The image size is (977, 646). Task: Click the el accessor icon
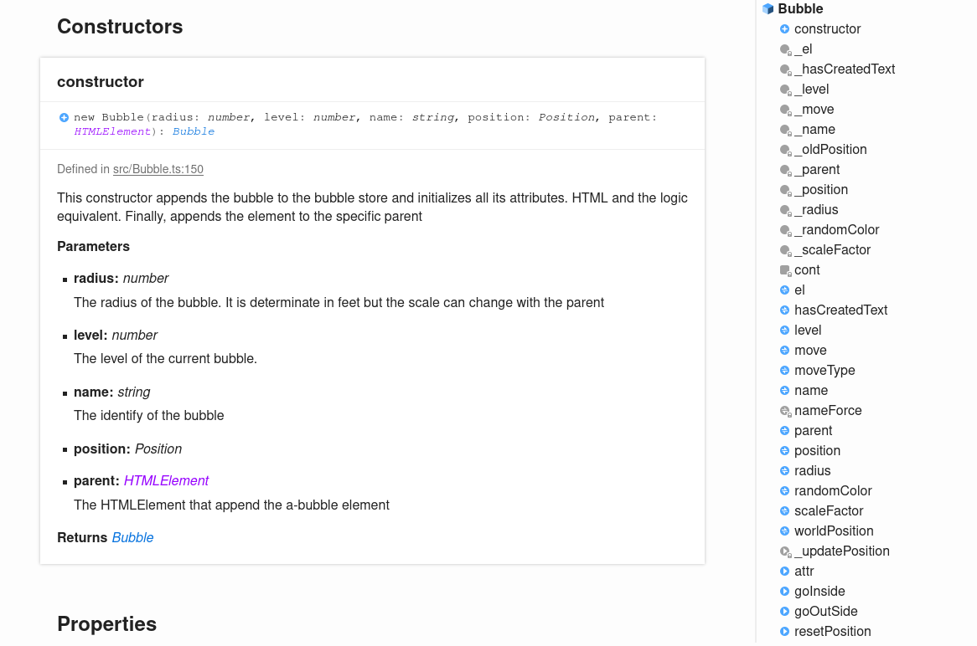(x=785, y=290)
